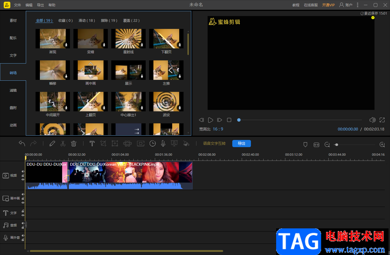Open the three-dot more options menu
Viewport: 390px width, 255px height.
coord(357,5)
